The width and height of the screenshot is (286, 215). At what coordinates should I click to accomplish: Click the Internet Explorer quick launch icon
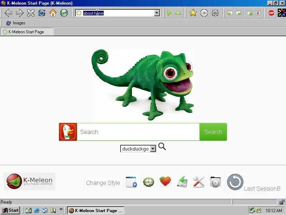pos(37,210)
